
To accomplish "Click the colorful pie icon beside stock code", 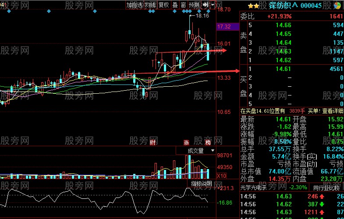I will point(337,5).
